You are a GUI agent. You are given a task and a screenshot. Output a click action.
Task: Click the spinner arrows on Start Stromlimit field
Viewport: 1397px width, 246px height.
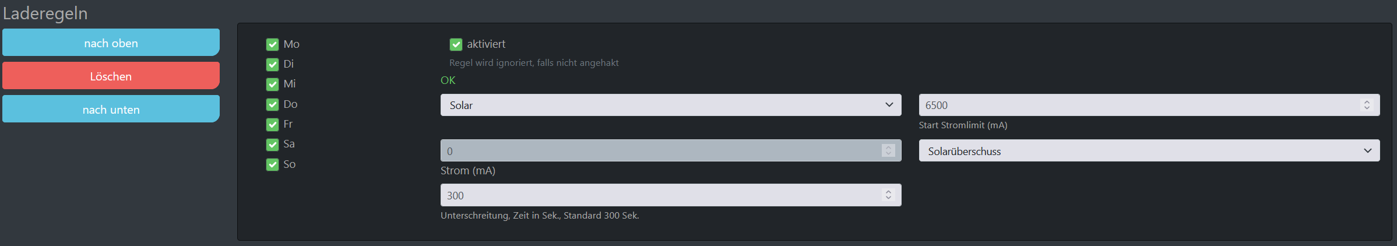tap(1367, 105)
